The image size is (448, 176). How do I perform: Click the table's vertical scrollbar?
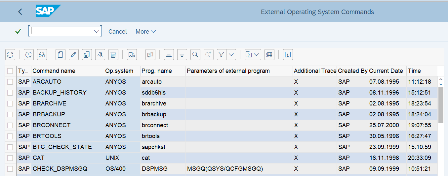click(441, 105)
